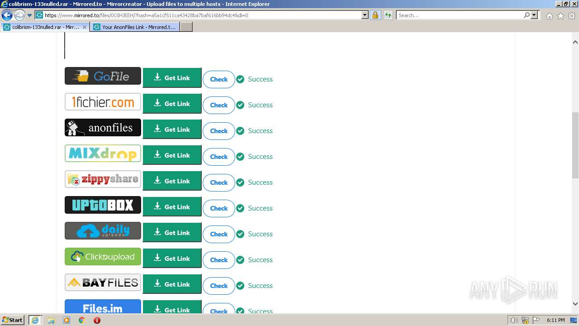Check the Clicknupload mirror status
Viewport: 579px width, 326px height.
click(219, 260)
